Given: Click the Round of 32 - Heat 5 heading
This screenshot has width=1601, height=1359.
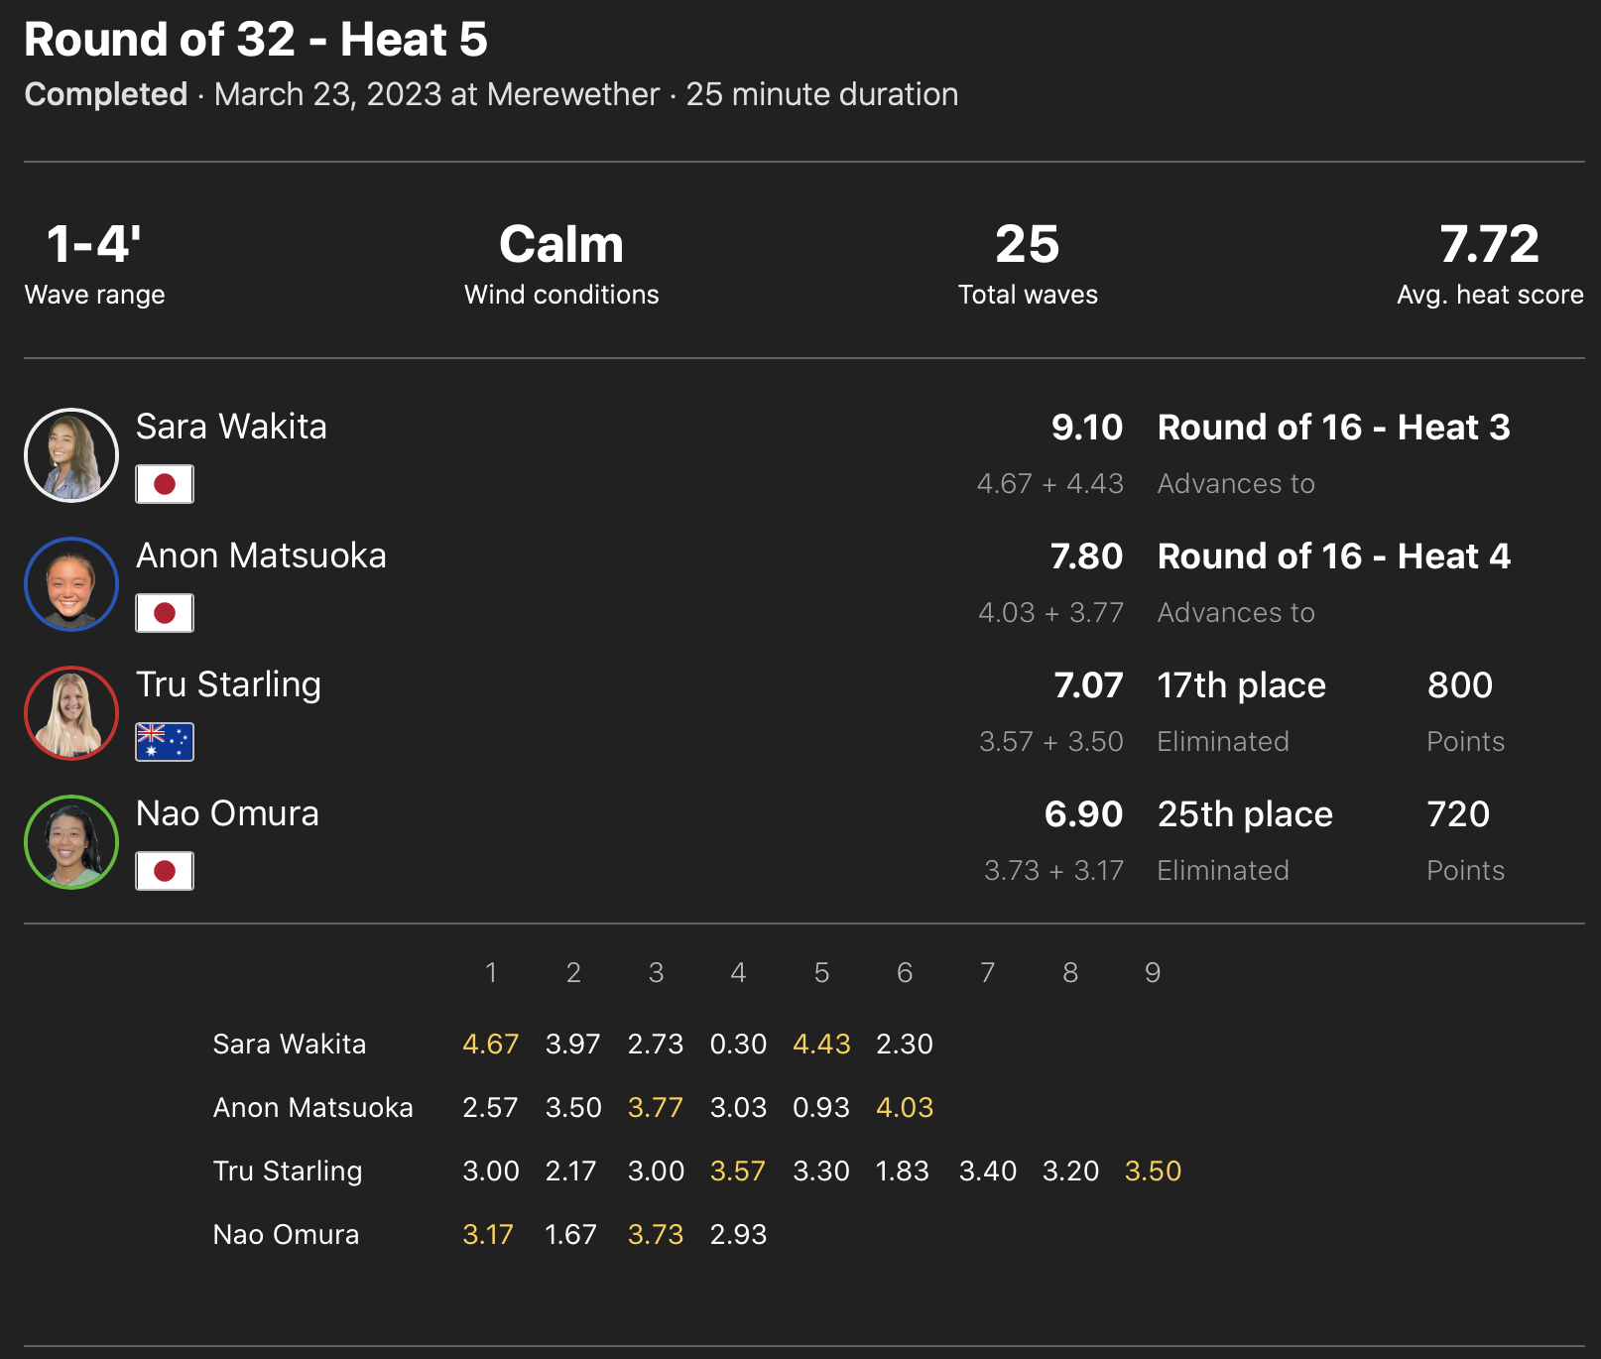Looking at the screenshot, I should (x=256, y=40).
